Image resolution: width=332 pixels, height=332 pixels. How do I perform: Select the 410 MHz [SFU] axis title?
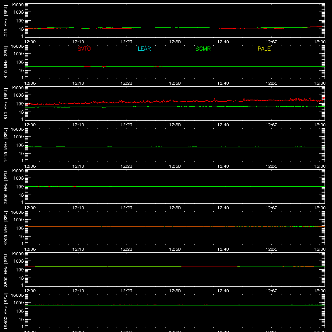(6, 62)
